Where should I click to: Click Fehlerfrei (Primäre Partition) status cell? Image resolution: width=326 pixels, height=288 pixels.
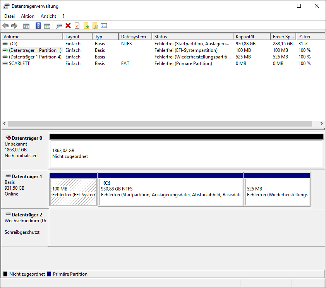point(183,63)
